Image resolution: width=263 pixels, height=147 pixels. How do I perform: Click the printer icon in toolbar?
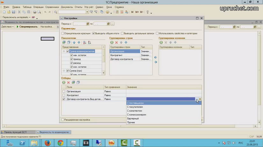click(35, 12)
